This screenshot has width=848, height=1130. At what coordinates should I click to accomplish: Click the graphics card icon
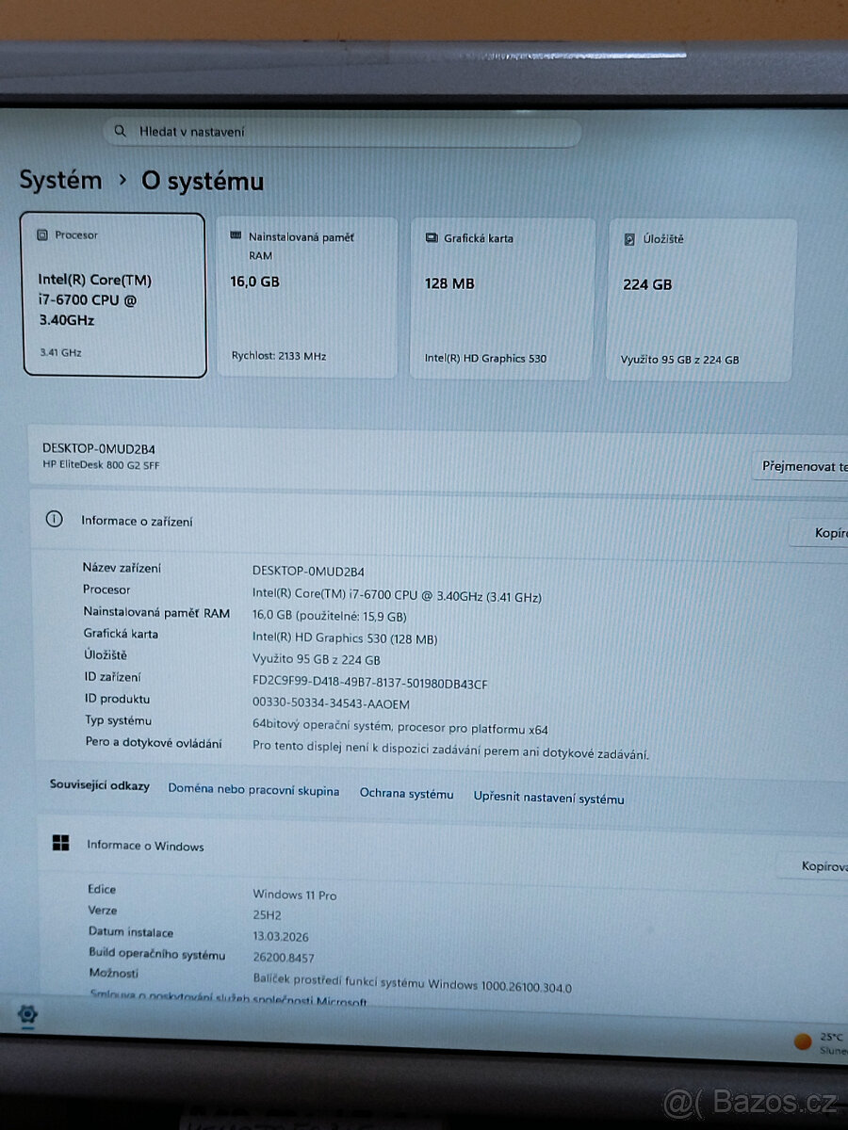432,238
